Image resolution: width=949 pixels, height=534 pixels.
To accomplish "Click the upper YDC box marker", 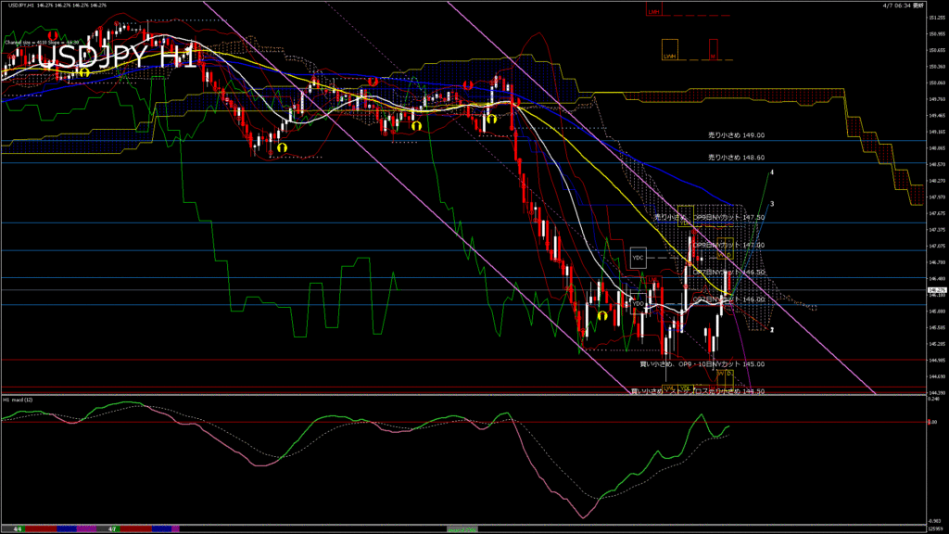I will click(x=638, y=258).
